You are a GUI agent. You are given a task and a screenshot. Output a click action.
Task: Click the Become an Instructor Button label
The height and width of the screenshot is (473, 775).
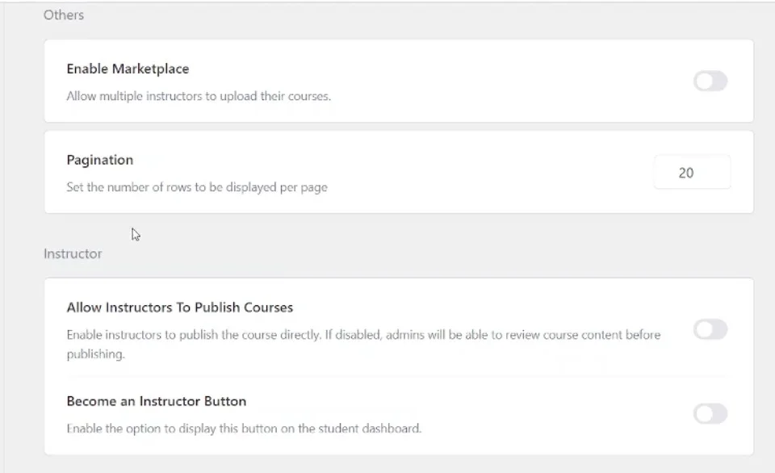157,401
